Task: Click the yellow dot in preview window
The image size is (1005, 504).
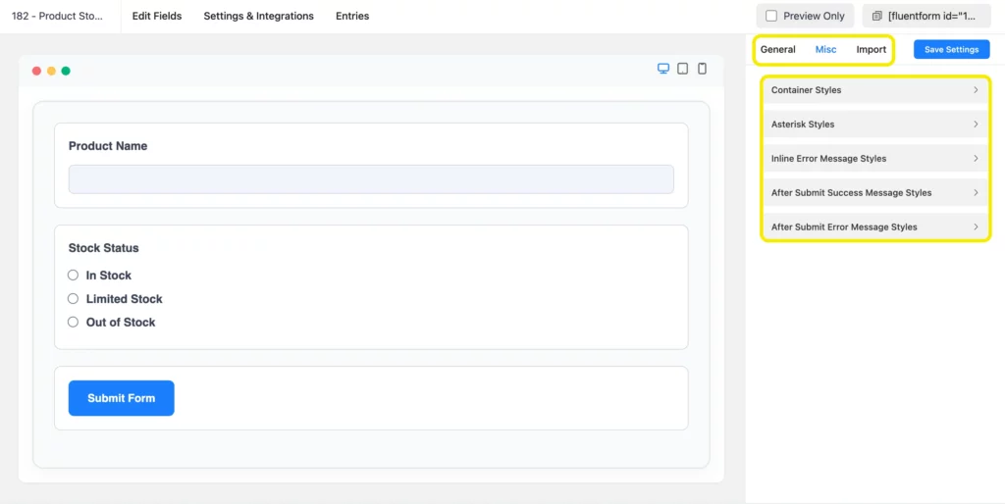Action: tap(51, 71)
